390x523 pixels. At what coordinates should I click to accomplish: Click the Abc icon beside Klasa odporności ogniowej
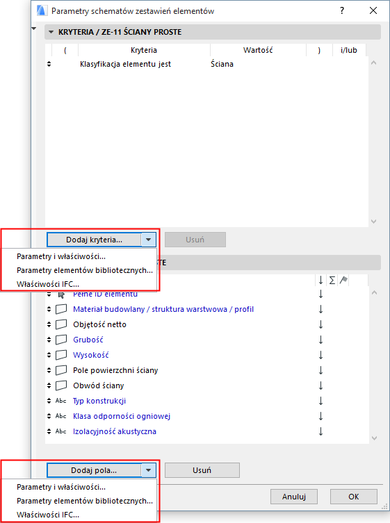[x=60, y=416]
